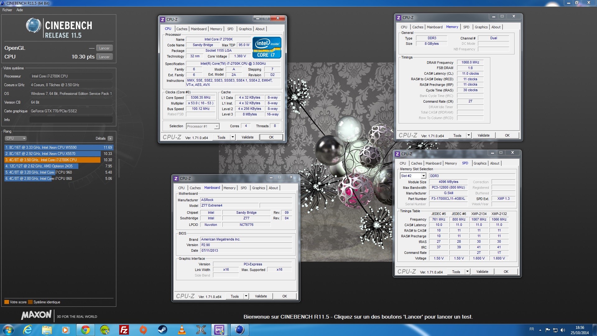The height and width of the screenshot is (336, 597).
Task: Open the volume speaker tray icon
Action: coord(562,330)
